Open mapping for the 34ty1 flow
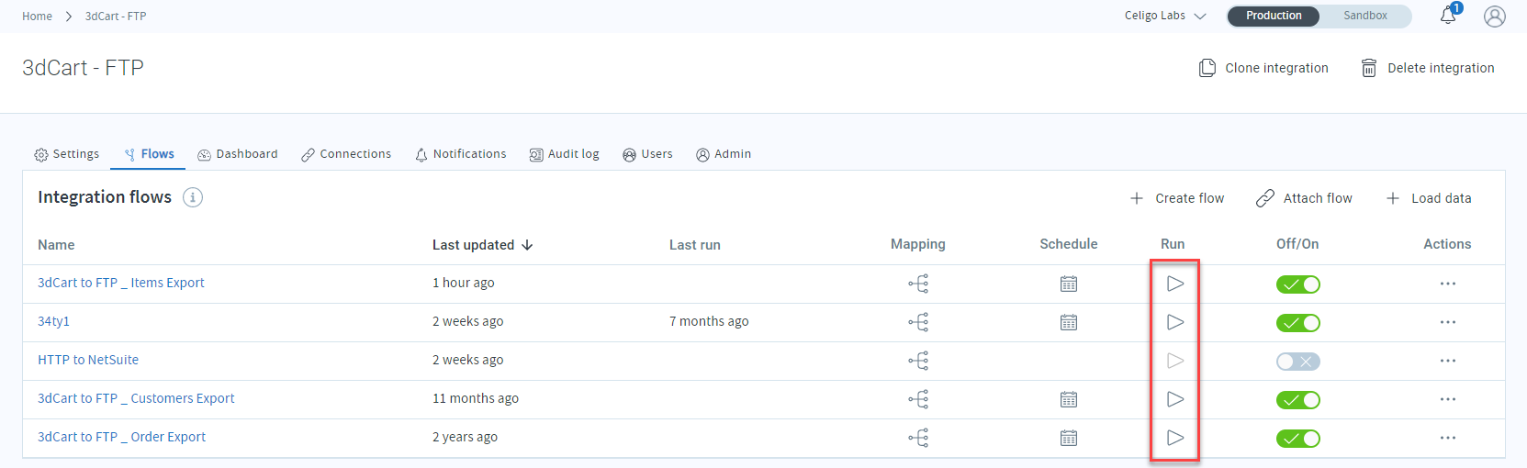Image resolution: width=1527 pixels, height=468 pixels. coord(918,322)
